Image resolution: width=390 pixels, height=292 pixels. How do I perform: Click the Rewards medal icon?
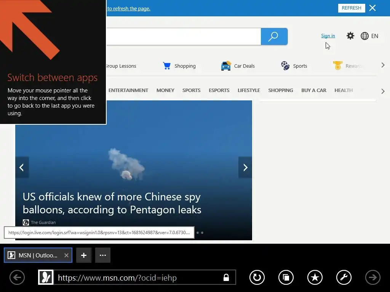pyautogui.click(x=338, y=65)
